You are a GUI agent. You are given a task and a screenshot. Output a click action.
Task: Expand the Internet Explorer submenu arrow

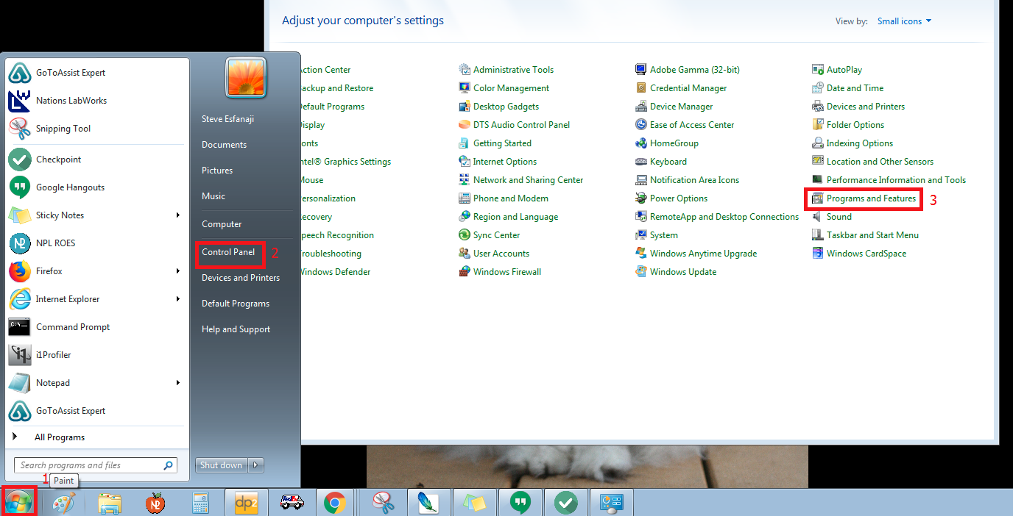pyautogui.click(x=178, y=299)
